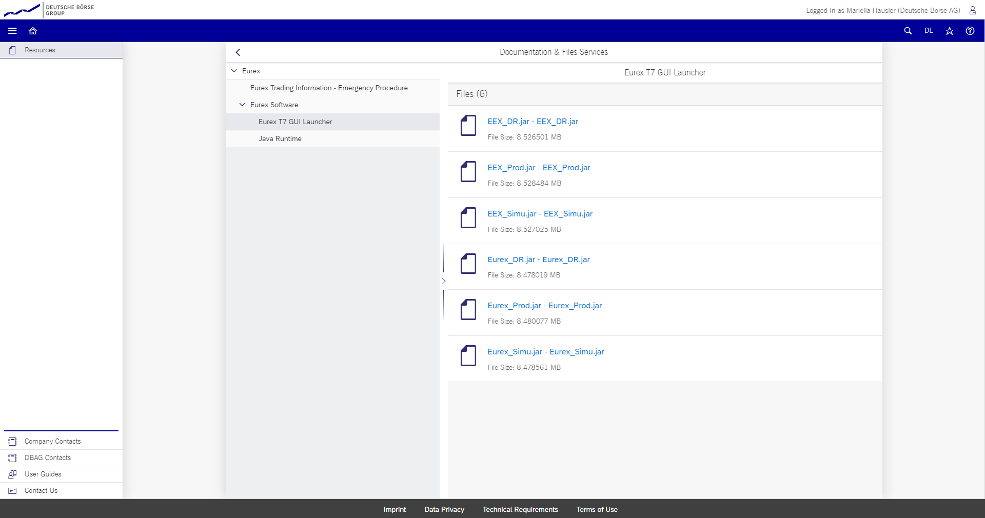Image resolution: width=985 pixels, height=518 pixels.
Task: Open Resources in the sidebar
Action: tap(40, 50)
